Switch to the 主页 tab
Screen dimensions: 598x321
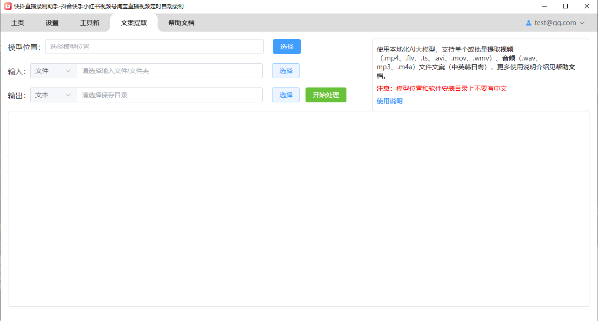[18, 23]
